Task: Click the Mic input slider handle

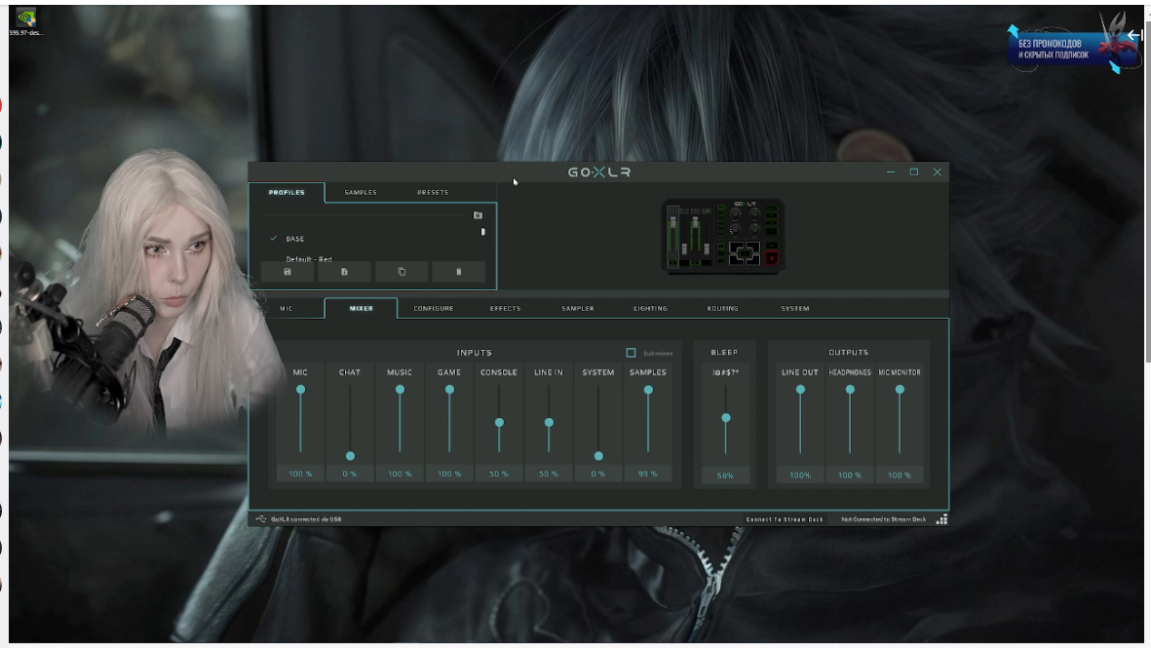Action: (300, 390)
